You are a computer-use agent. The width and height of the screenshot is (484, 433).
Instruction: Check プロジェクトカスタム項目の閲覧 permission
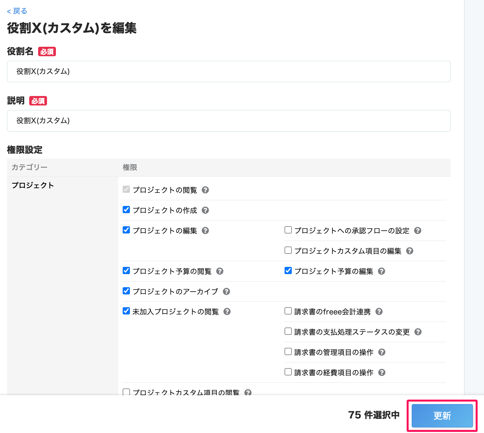[x=126, y=392]
